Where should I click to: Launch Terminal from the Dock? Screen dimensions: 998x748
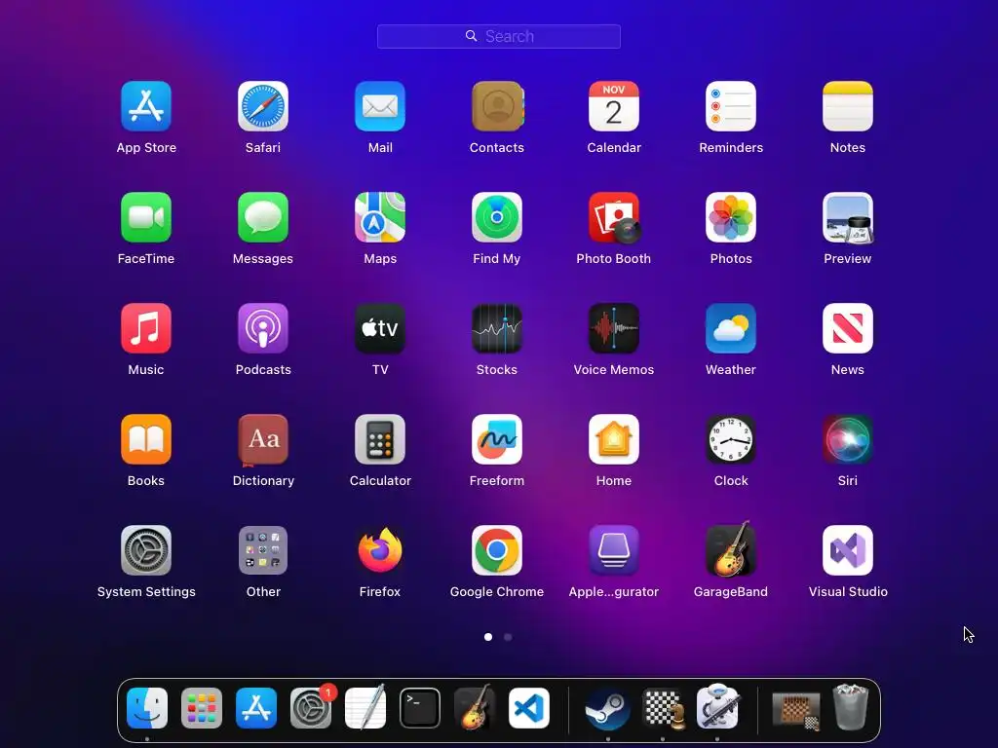click(420, 708)
